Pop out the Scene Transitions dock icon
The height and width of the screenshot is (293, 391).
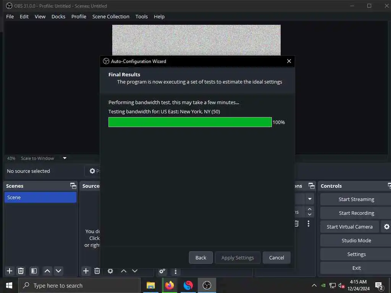312,186
